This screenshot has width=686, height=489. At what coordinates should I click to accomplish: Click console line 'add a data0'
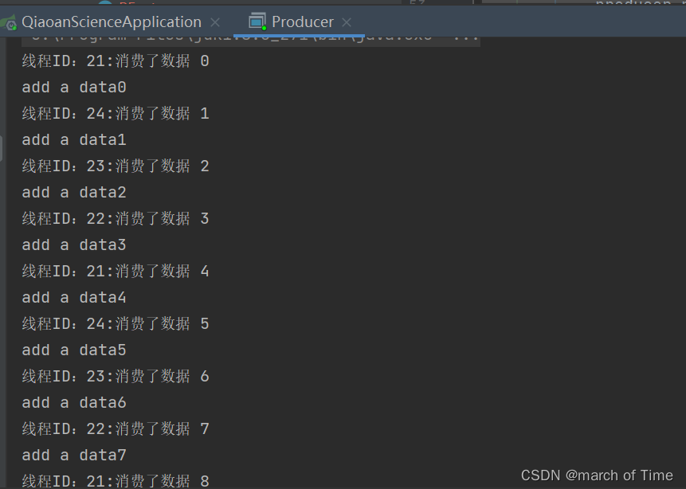click(x=74, y=87)
